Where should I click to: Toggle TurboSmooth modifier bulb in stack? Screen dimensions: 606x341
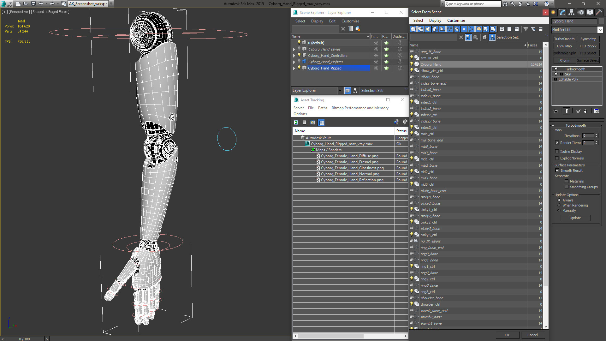click(x=556, y=69)
